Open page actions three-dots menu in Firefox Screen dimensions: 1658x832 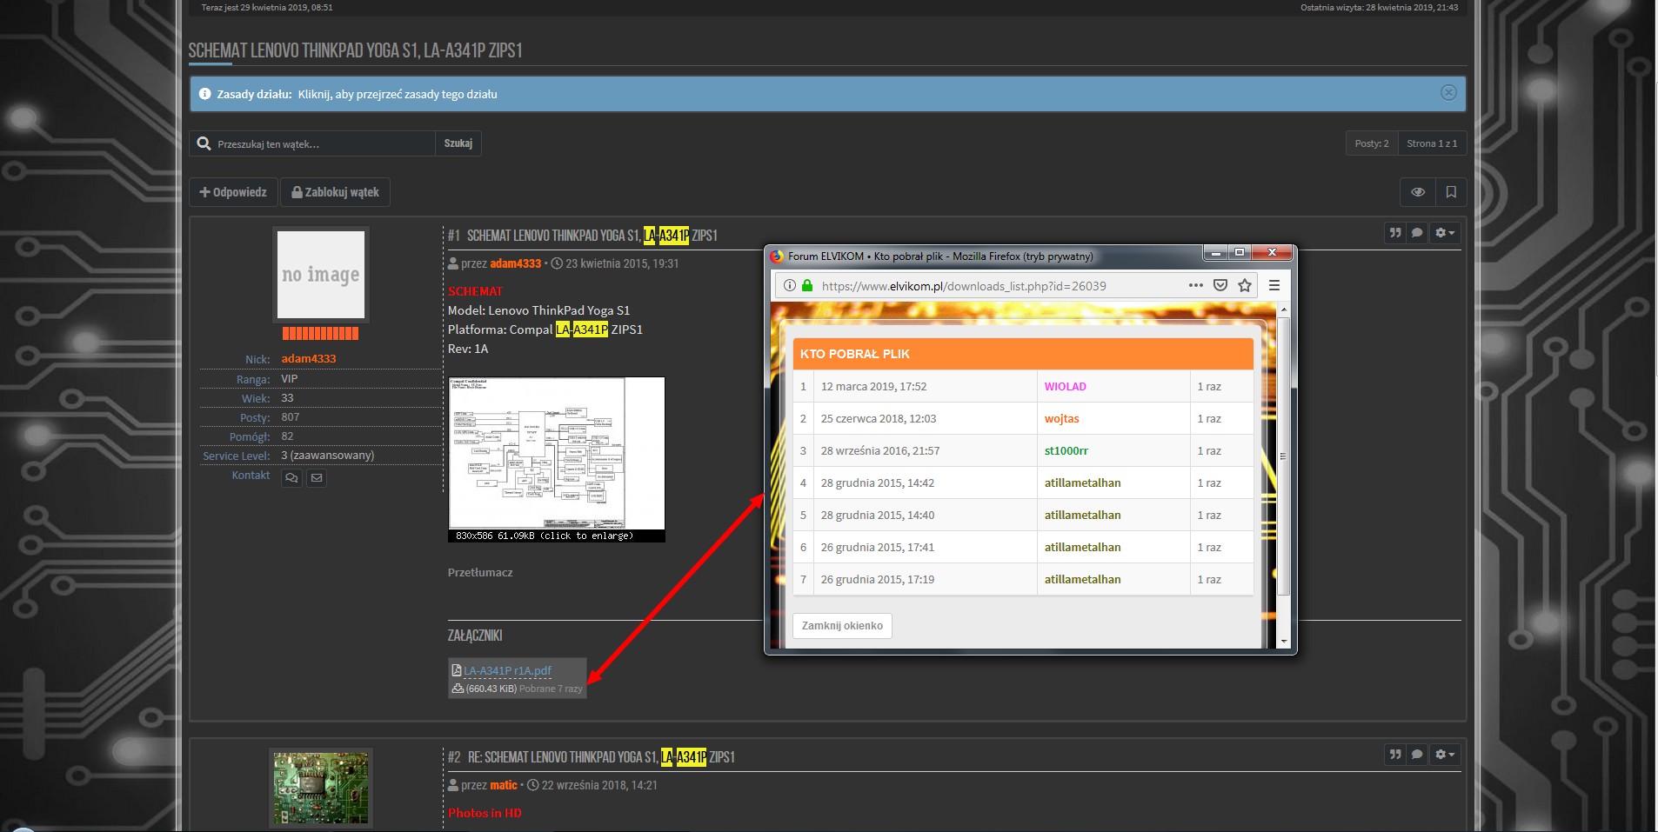click(x=1196, y=285)
